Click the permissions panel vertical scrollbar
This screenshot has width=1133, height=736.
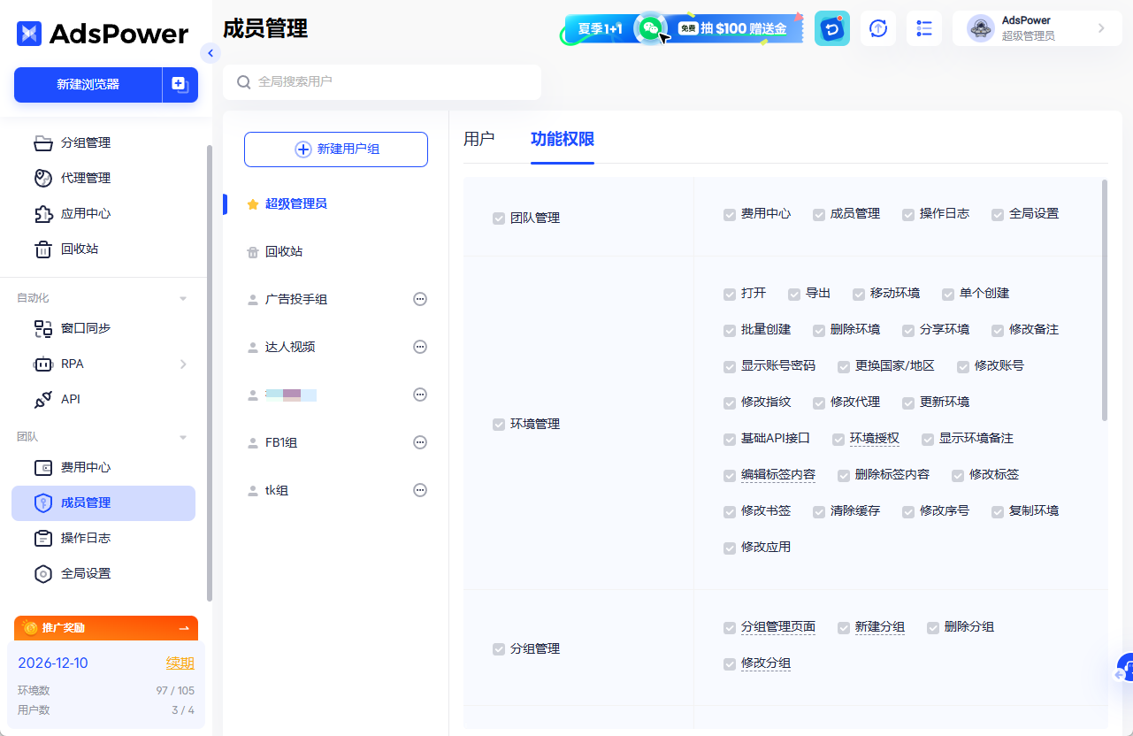1105,301
